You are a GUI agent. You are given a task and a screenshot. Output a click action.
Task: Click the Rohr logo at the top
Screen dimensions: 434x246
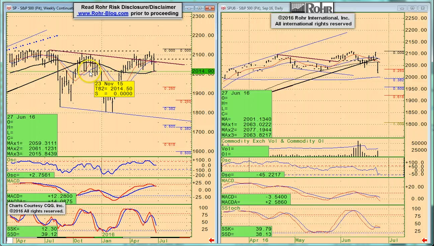click(312, 8)
